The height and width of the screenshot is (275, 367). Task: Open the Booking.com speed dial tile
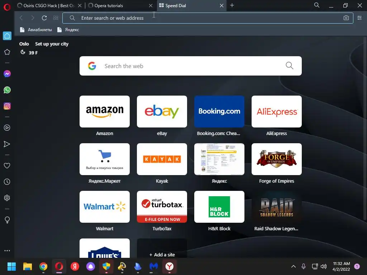pos(219,112)
